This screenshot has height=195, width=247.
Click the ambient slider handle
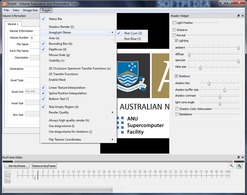tap(238, 48)
